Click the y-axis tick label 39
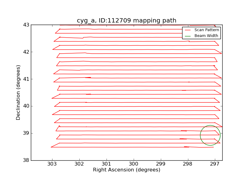 point(26,133)
